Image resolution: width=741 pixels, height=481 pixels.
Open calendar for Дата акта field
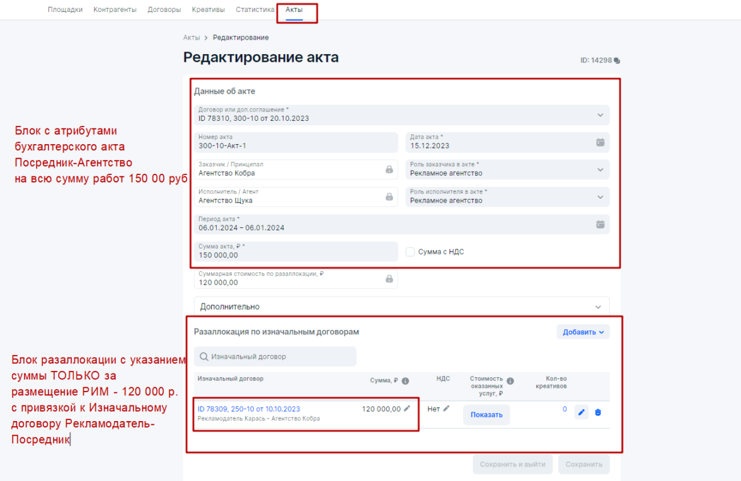pyautogui.click(x=600, y=142)
